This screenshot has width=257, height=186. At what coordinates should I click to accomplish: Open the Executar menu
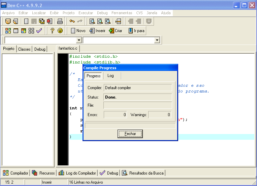(86, 13)
